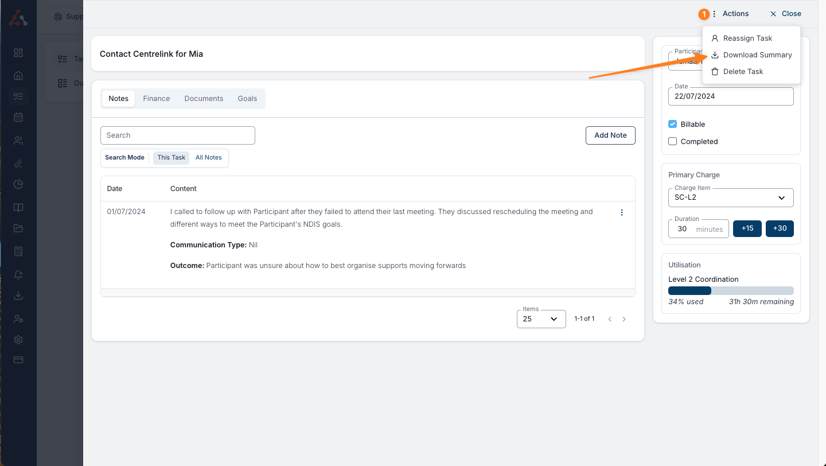Open the calendar icon in sidebar
This screenshot has height=466, width=826.
(x=18, y=117)
